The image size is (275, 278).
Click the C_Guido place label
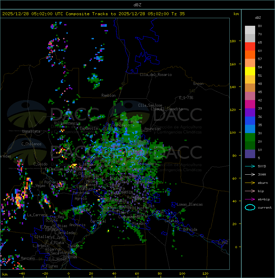point(40,164)
